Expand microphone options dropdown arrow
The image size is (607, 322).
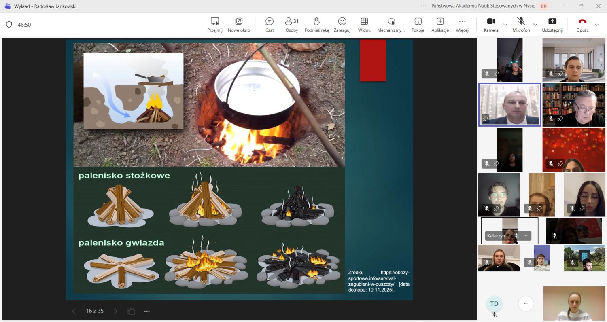tap(535, 25)
